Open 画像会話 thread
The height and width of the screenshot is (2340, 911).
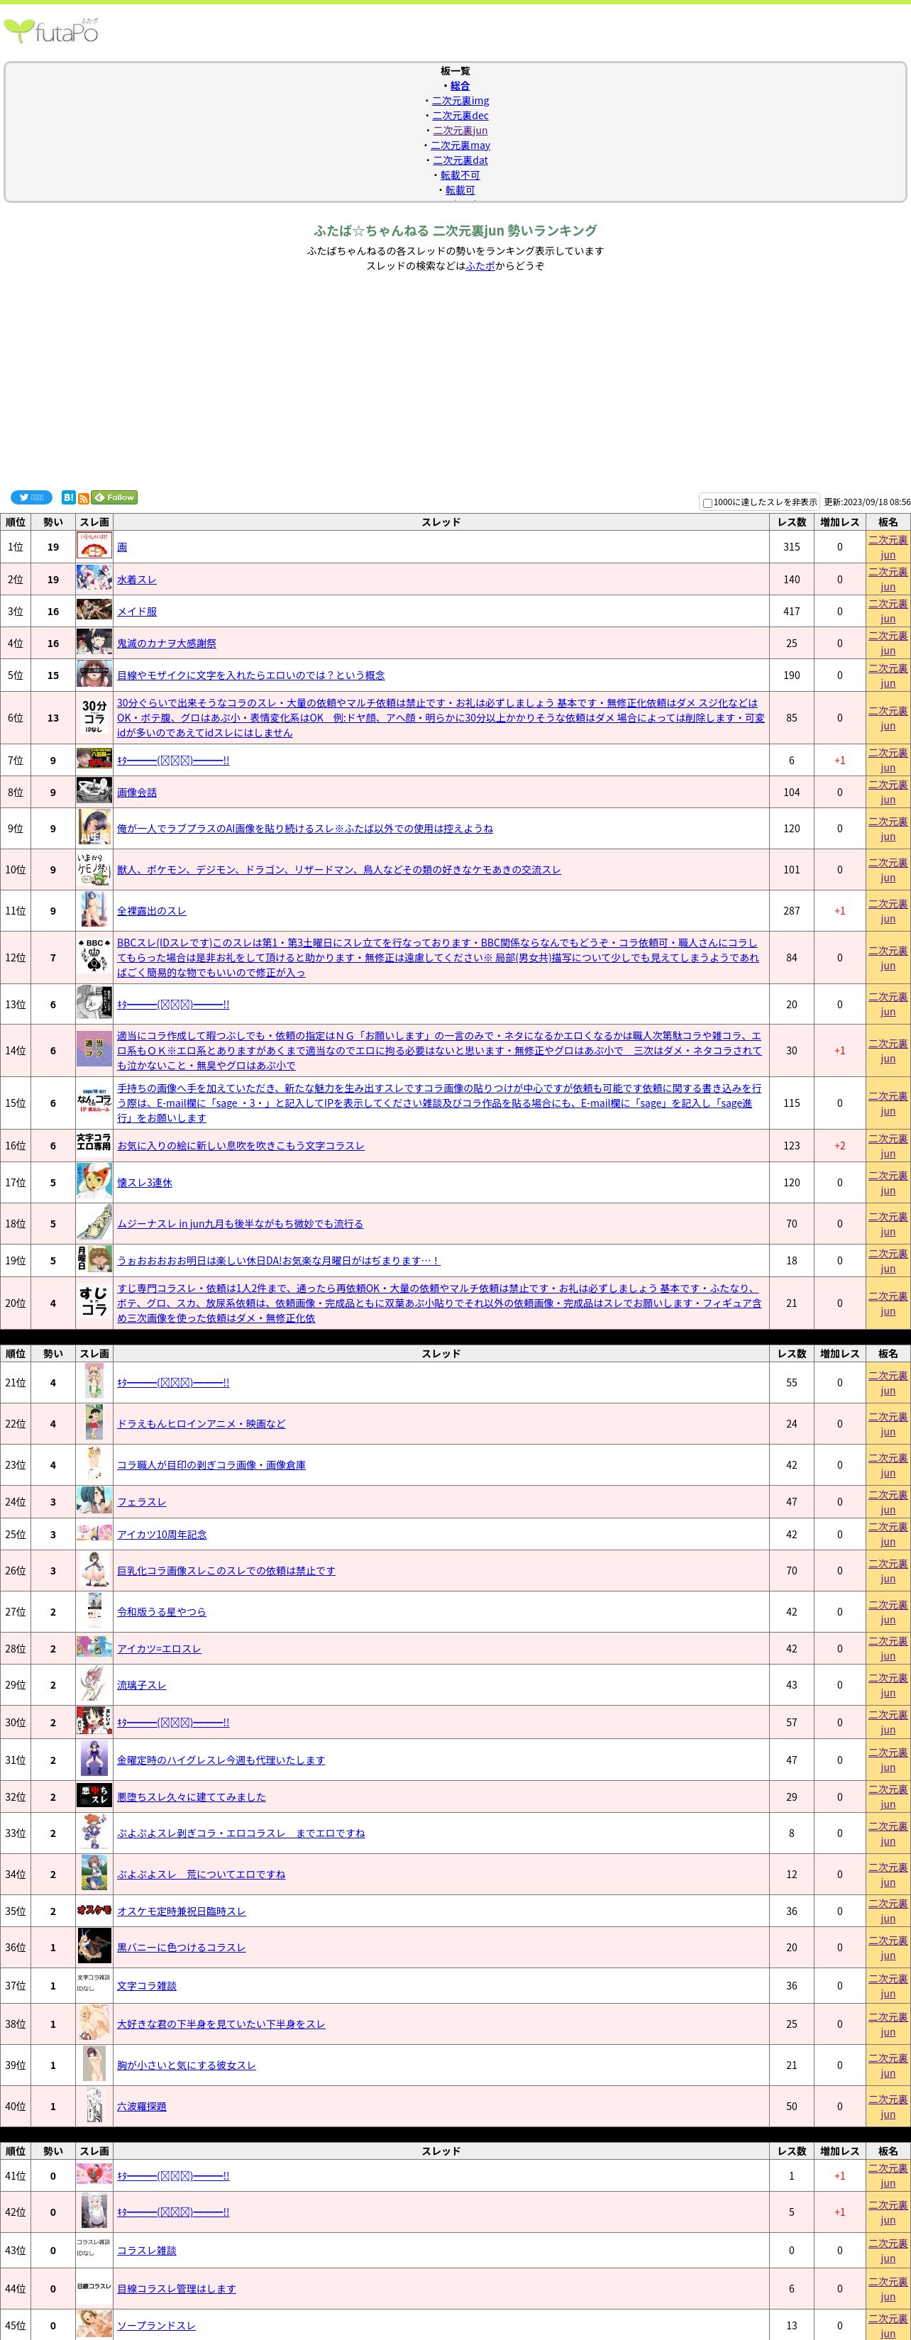click(136, 792)
